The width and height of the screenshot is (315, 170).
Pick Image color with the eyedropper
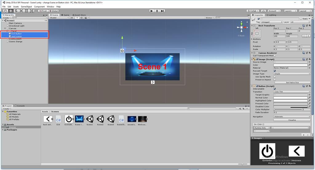tap(309, 65)
